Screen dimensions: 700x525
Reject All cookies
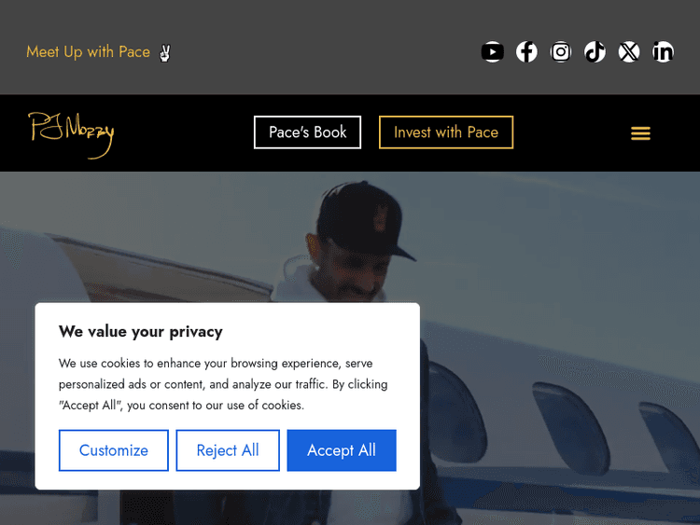(x=228, y=450)
